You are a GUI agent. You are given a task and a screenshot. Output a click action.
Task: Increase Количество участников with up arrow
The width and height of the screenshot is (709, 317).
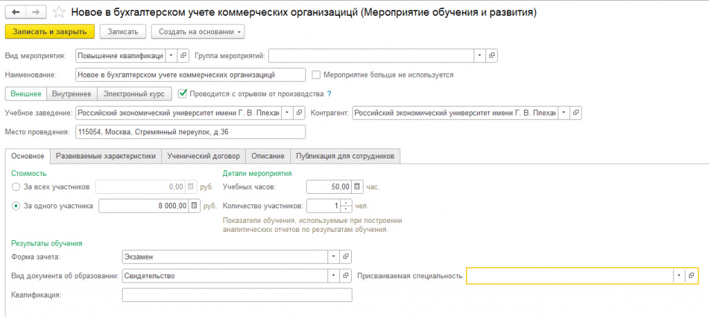pyautogui.click(x=346, y=203)
